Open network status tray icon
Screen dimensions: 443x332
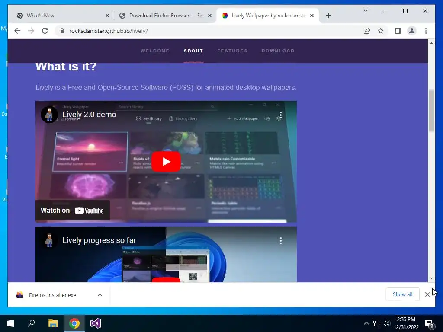(x=377, y=323)
